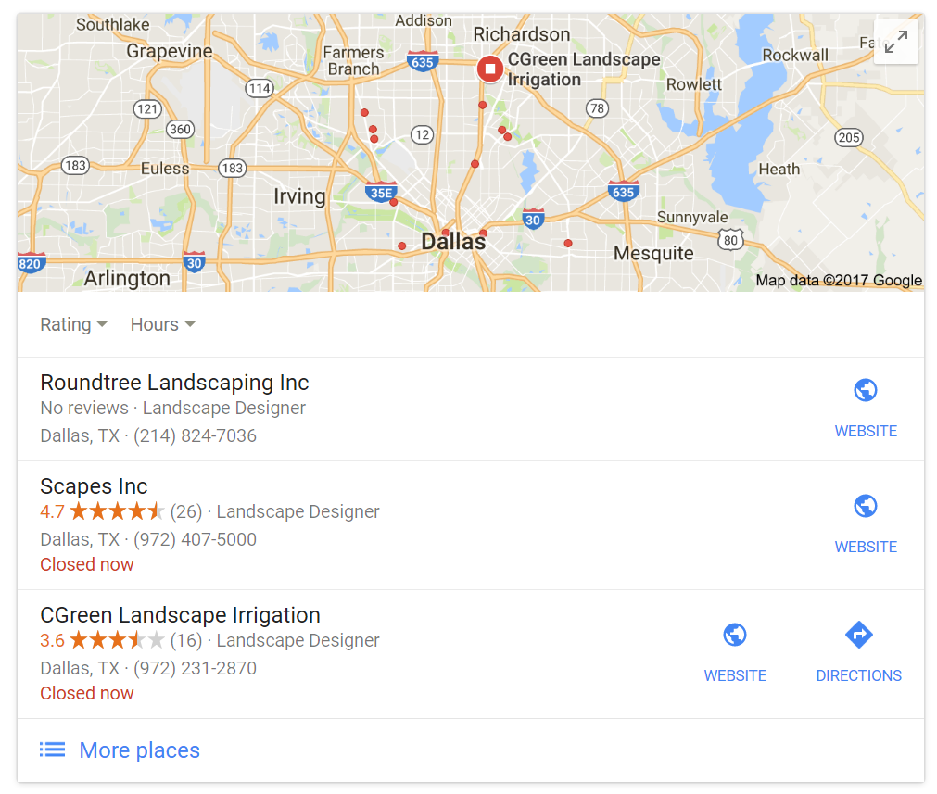Select the CGreen Landscape Irrigation map pin

pos(490,69)
